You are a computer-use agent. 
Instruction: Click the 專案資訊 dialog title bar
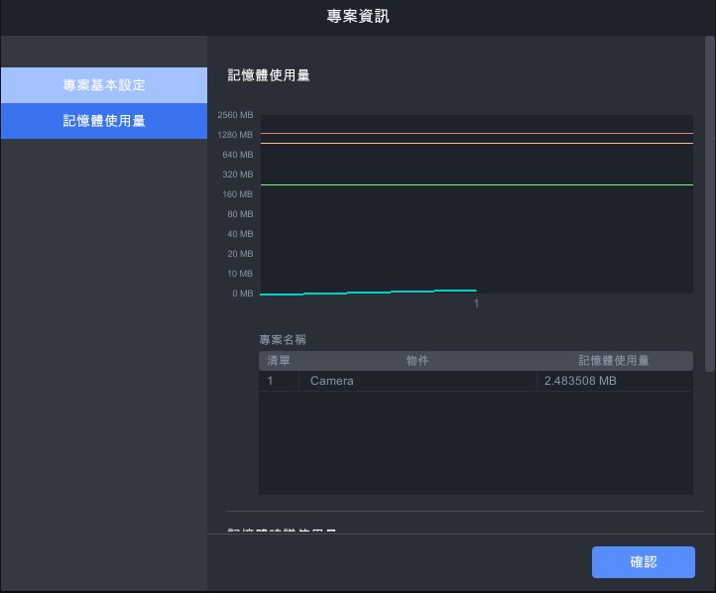pyautogui.click(x=358, y=17)
